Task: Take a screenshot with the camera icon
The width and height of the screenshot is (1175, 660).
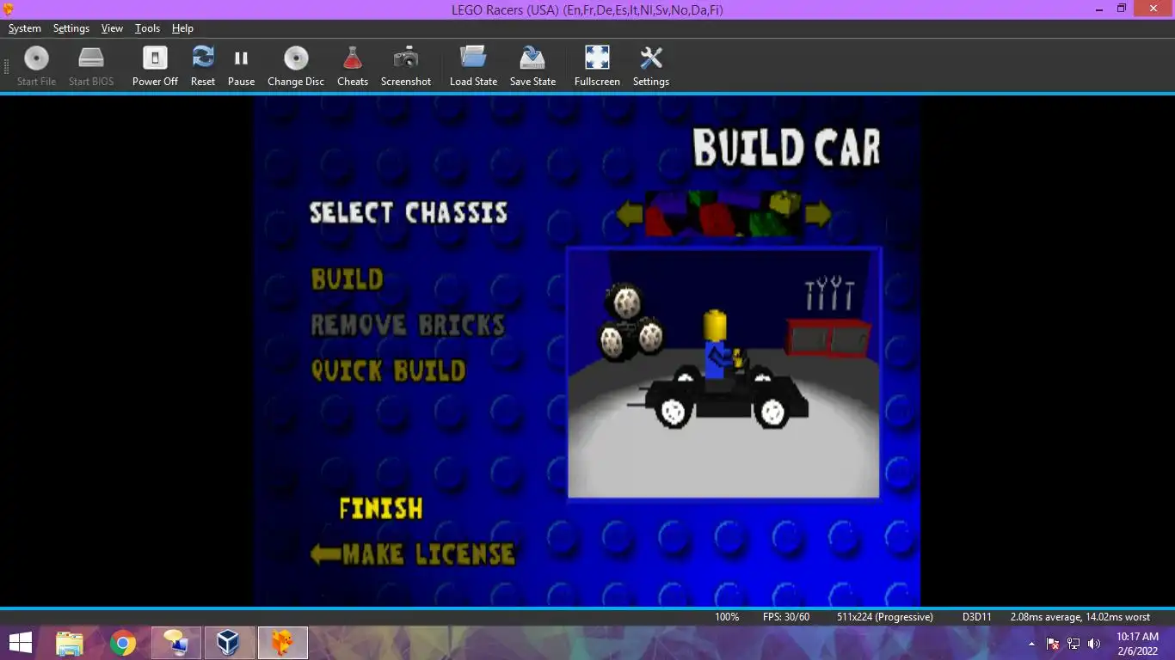Action: click(x=406, y=58)
